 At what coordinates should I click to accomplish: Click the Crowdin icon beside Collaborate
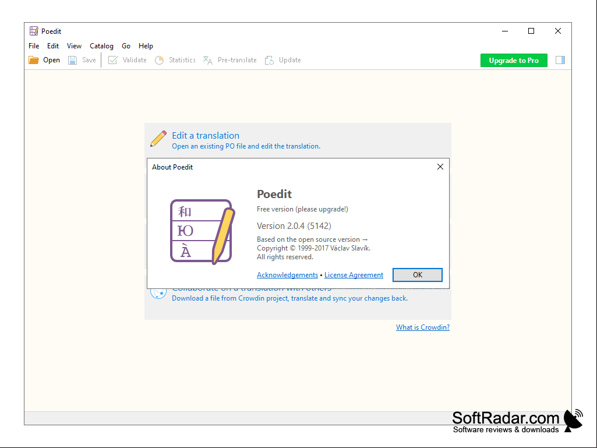(158, 293)
